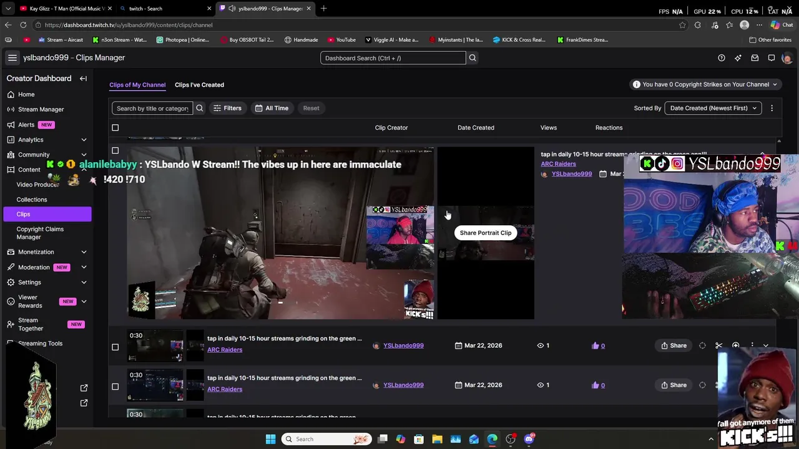This screenshot has width=799, height=449.
Task: Click the clip title search magnifier icon
Action: coord(200,108)
